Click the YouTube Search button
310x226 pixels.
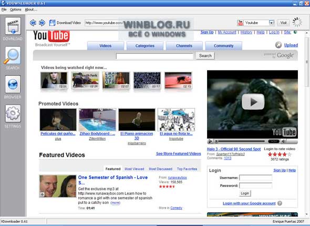[205, 56]
